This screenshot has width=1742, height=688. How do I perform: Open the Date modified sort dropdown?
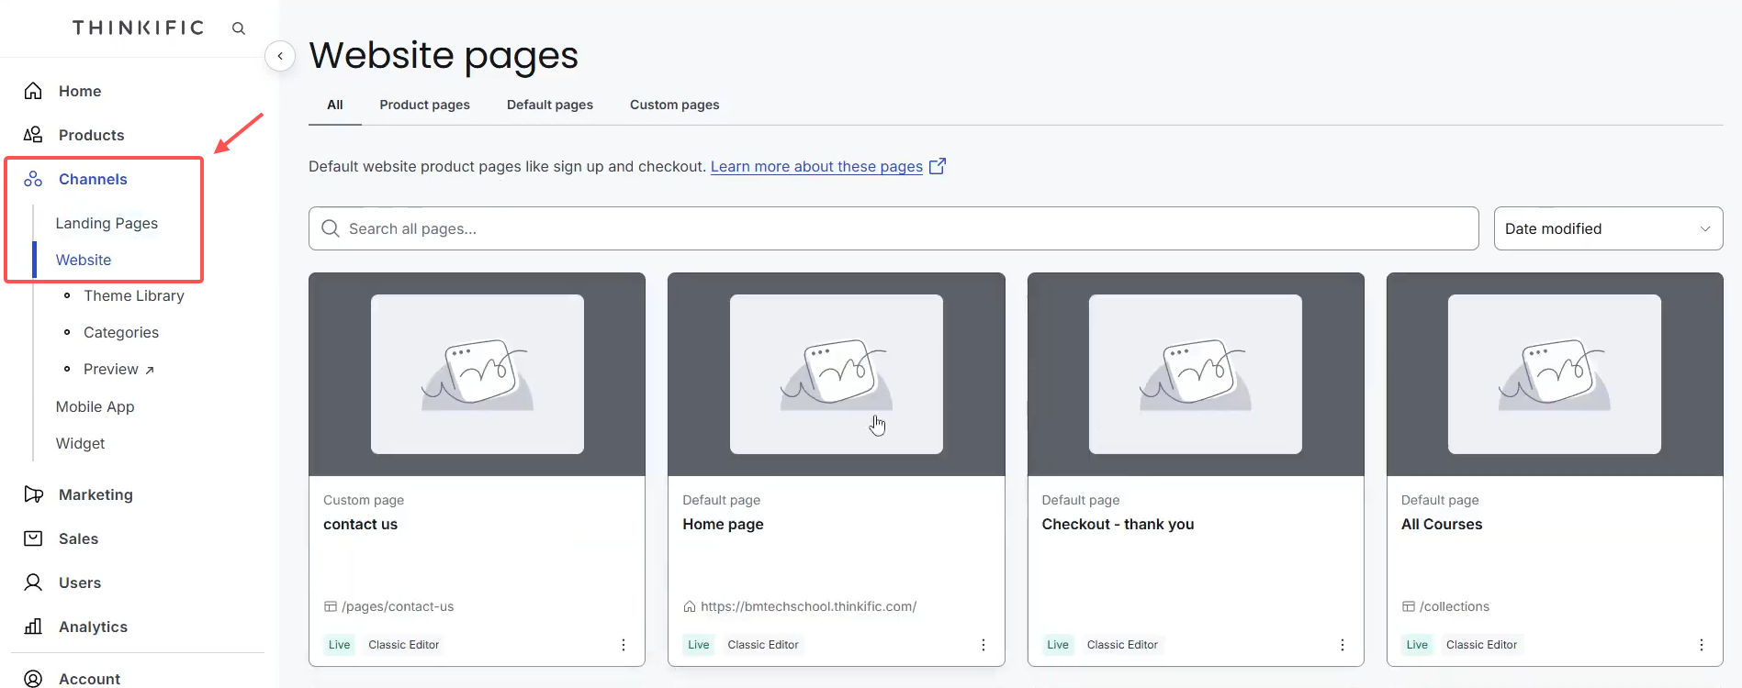point(1608,228)
